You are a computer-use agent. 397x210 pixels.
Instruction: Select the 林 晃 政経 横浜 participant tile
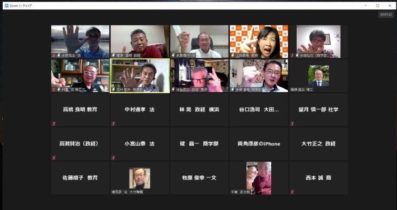[199, 110]
